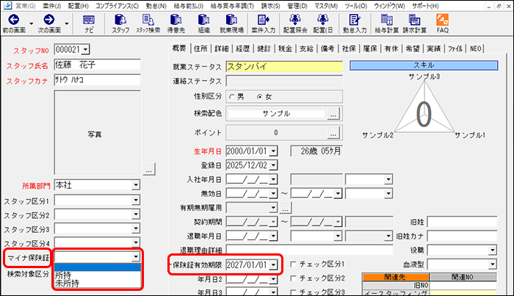514x296 pixels.
Task: Go back with the 前の画面 arrow icon
Action: pos(14,20)
